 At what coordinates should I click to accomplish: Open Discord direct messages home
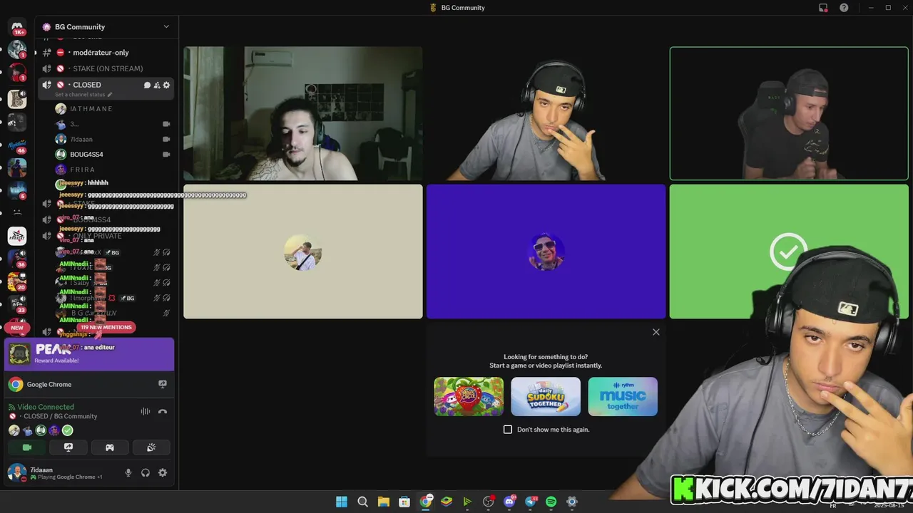point(17,27)
